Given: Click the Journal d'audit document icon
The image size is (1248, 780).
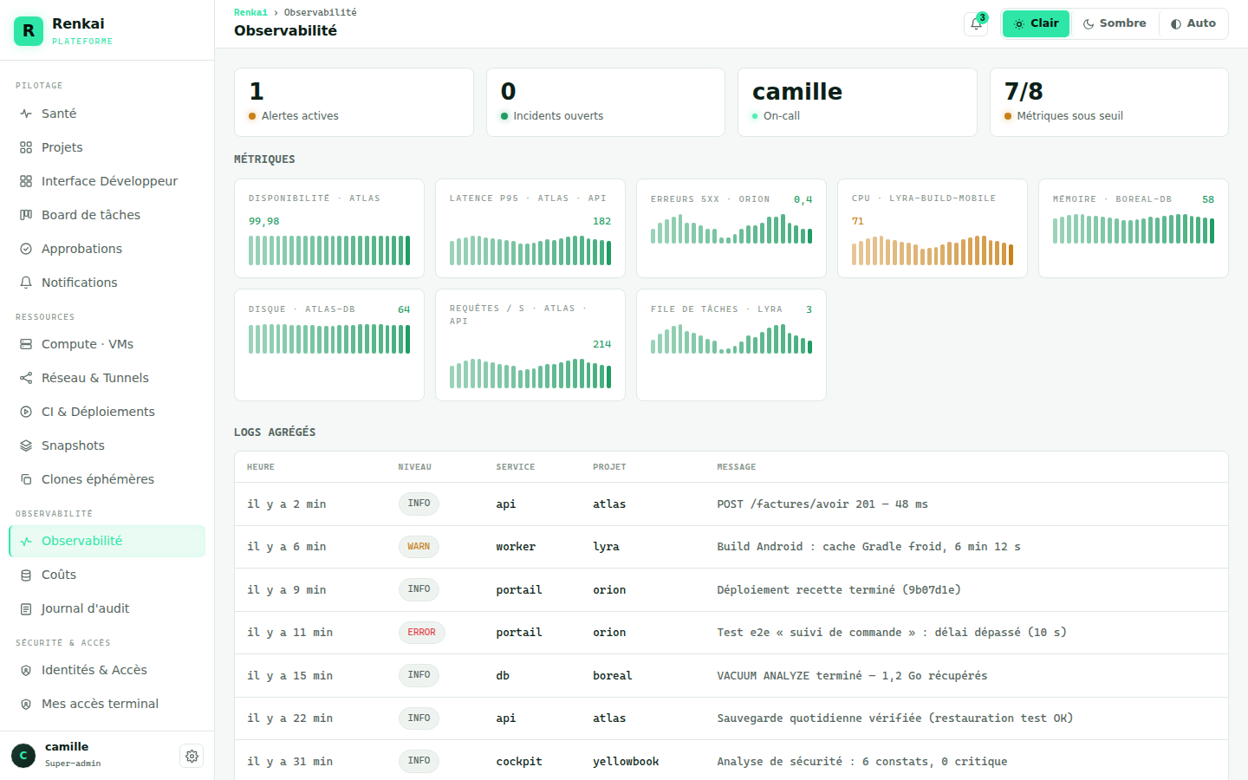Looking at the screenshot, I should click(x=26, y=608).
